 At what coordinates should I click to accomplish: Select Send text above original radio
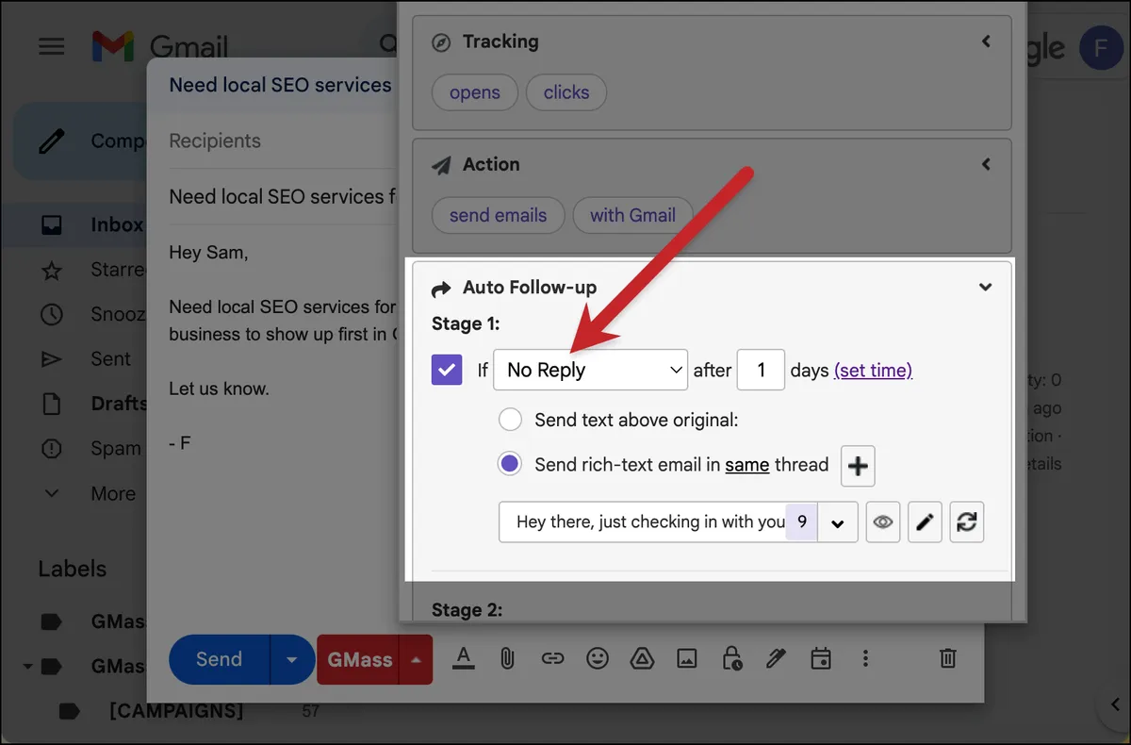coord(510,420)
